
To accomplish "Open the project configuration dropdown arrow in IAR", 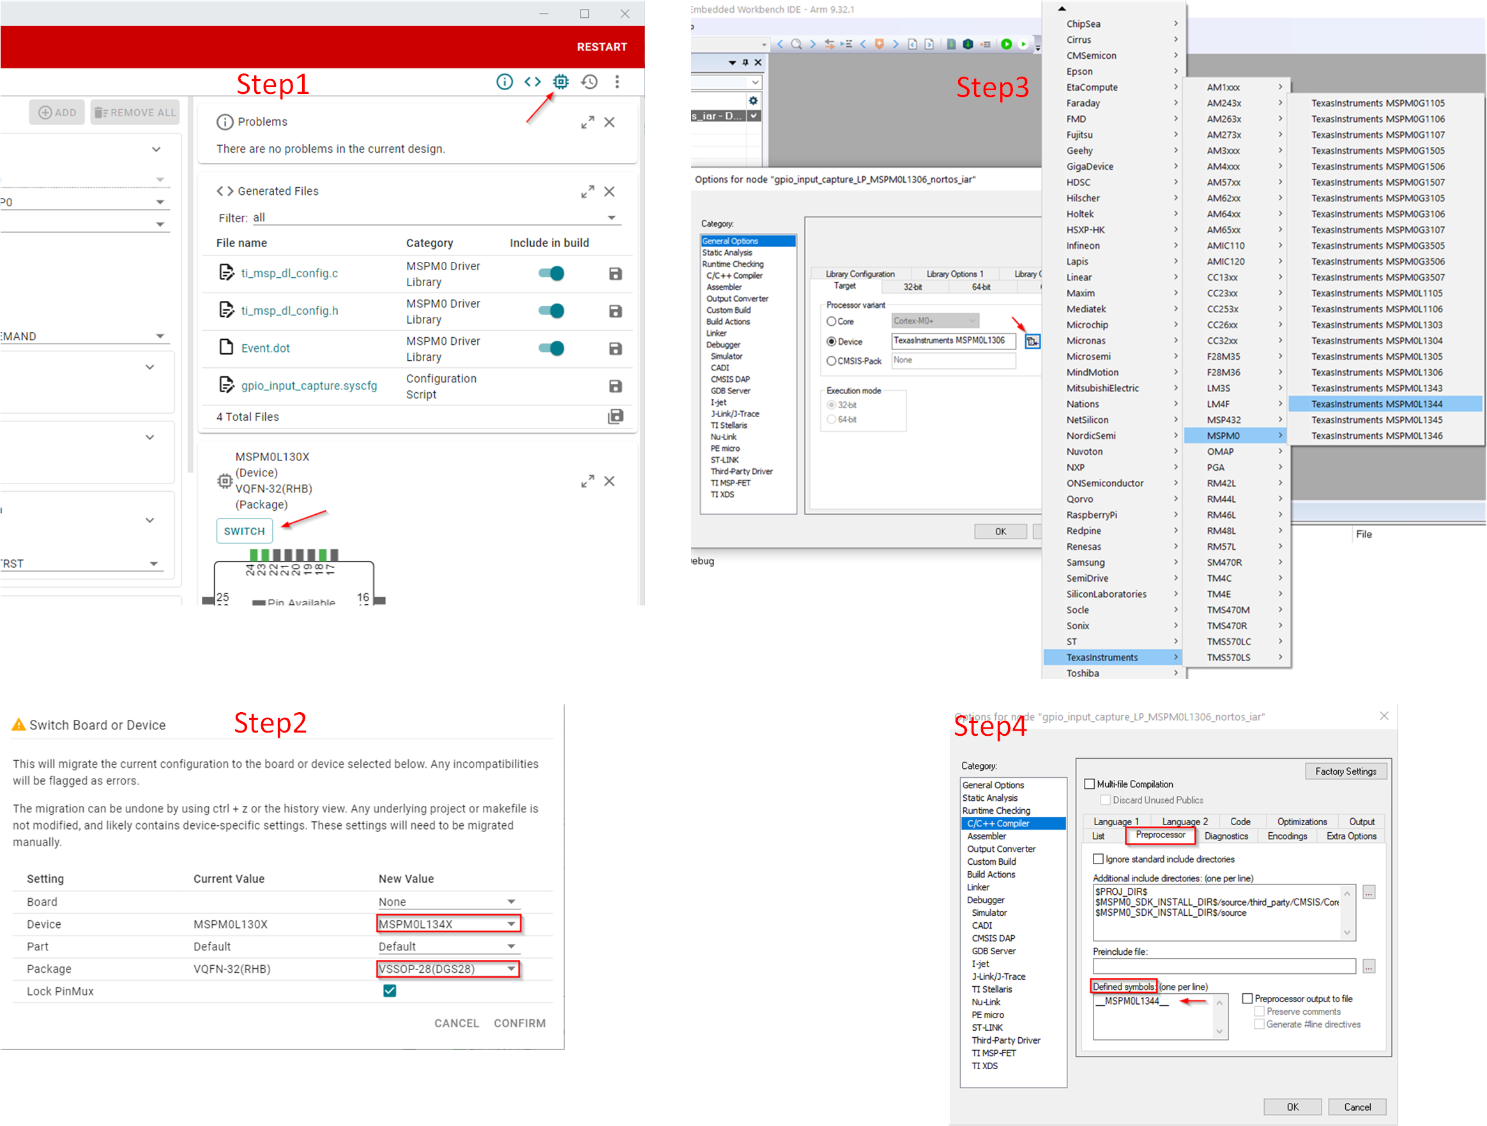I will [754, 116].
